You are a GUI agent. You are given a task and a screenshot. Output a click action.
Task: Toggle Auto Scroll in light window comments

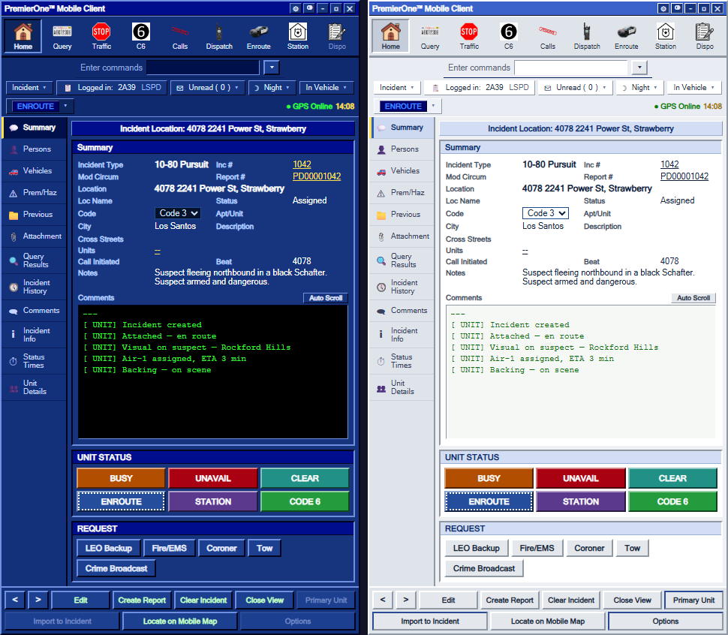(693, 298)
